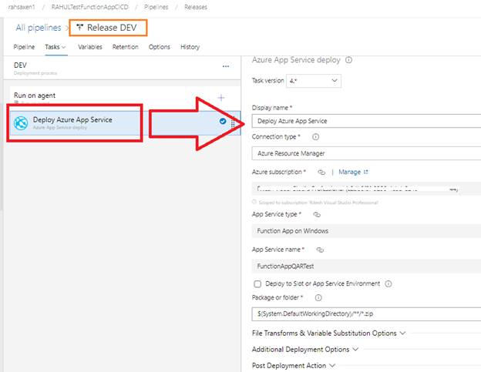Open the rahsaxen1 breadcrumb

(x=22, y=7)
